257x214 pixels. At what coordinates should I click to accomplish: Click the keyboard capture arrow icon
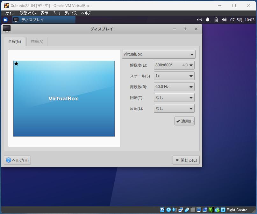click(223, 210)
